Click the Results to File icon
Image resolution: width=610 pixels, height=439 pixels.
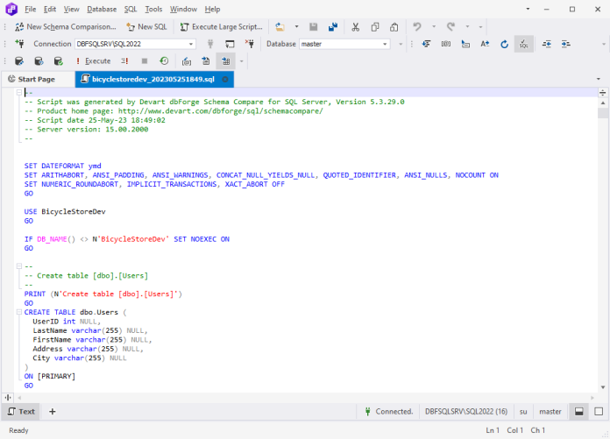click(206, 61)
